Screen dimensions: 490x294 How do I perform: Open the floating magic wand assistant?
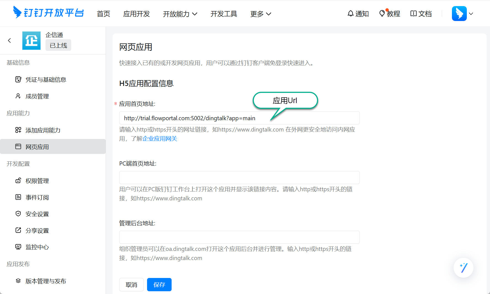point(464,268)
